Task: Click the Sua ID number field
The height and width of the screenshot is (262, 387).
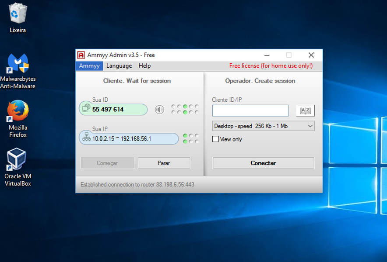Action: click(x=113, y=109)
